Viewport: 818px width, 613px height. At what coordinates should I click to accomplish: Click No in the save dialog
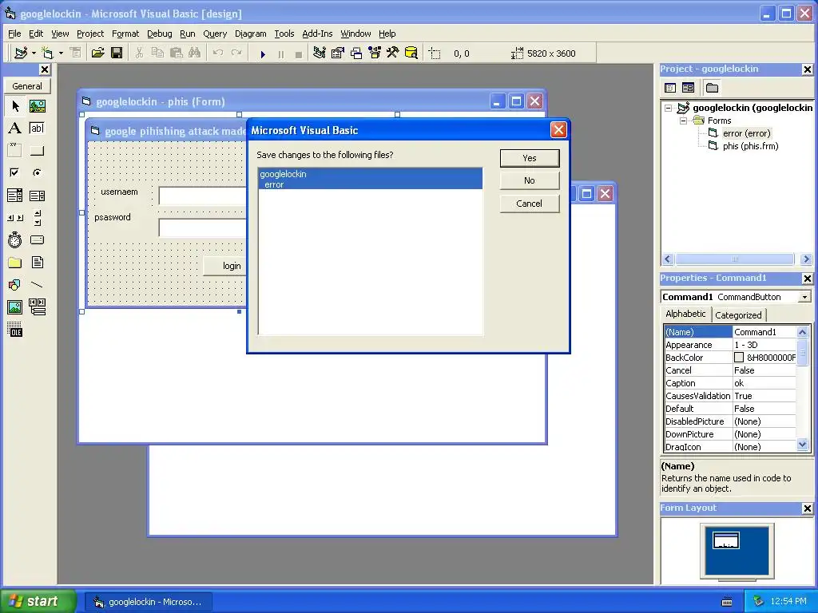pyautogui.click(x=530, y=180)
